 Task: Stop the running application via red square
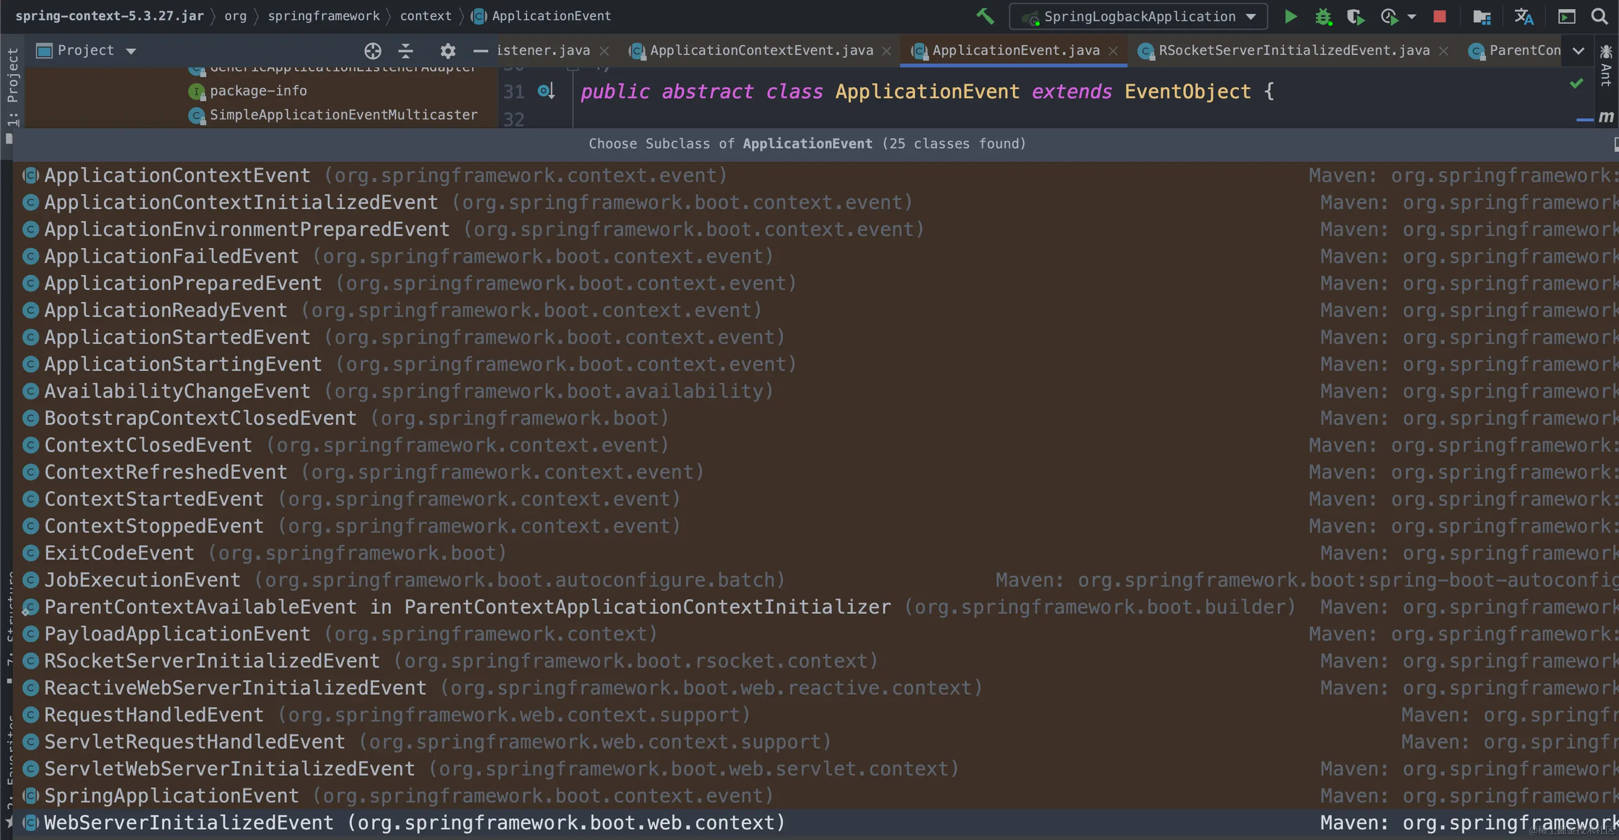[x=1440, y=17]
